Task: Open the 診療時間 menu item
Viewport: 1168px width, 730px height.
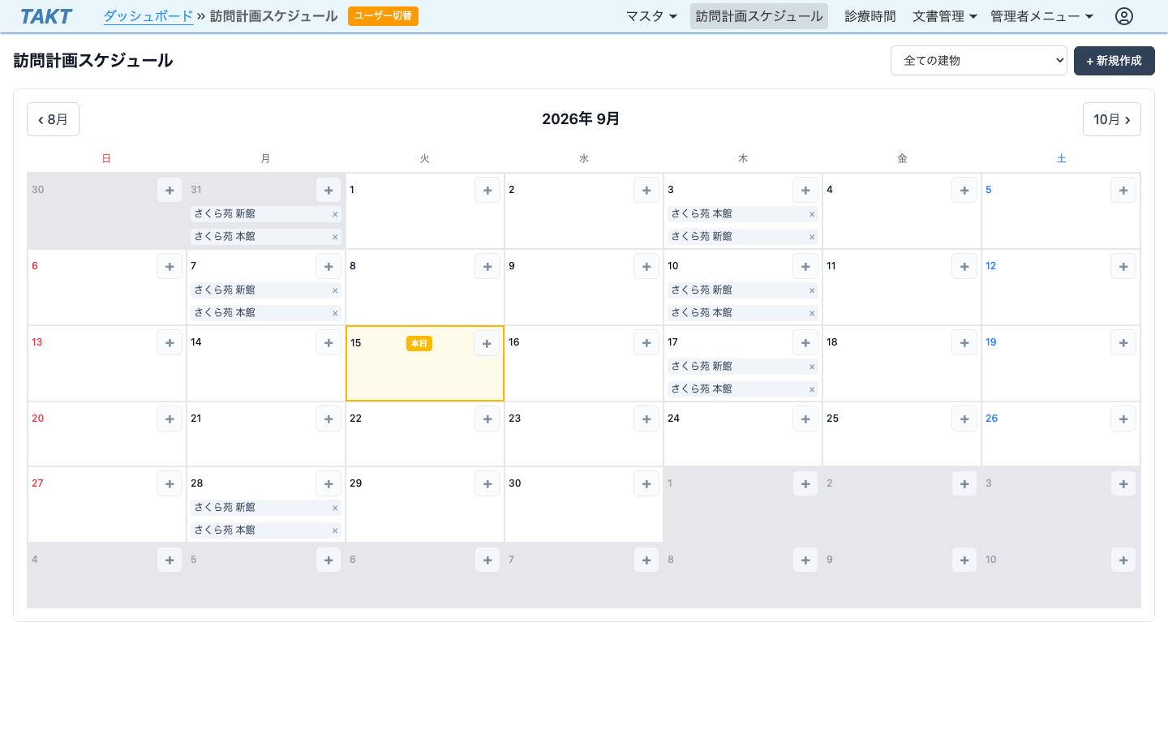Action: pos(870,16)
